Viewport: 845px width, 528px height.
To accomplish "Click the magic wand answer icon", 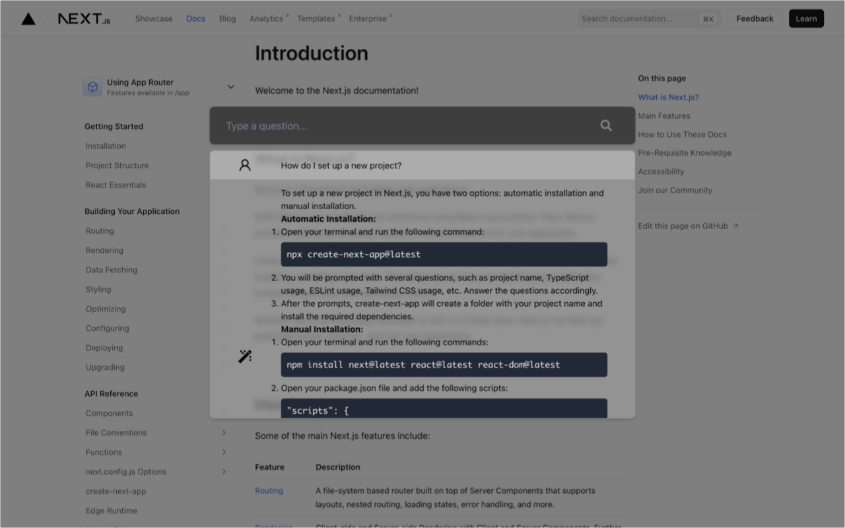I will 245,356.
